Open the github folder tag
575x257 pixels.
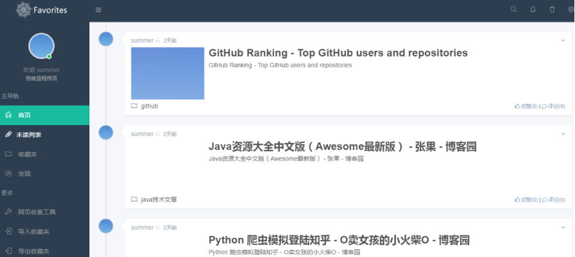click(x=150, y=106)
